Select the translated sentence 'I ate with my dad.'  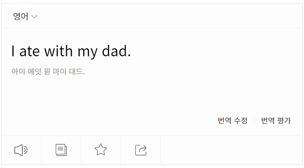click(71, 51)
